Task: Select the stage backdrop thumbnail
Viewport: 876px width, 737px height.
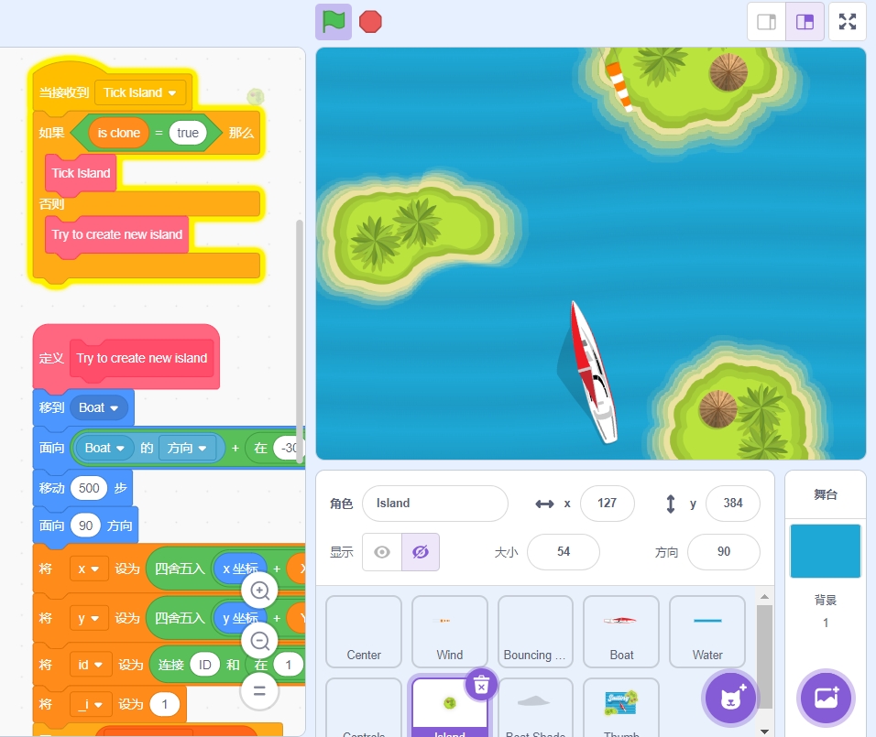Action: click(826, 551)
